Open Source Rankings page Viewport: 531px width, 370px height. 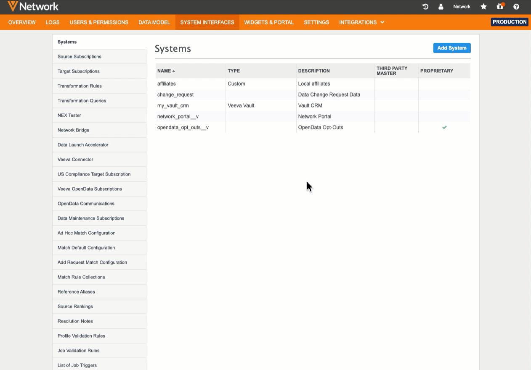(x=99, y=307)
